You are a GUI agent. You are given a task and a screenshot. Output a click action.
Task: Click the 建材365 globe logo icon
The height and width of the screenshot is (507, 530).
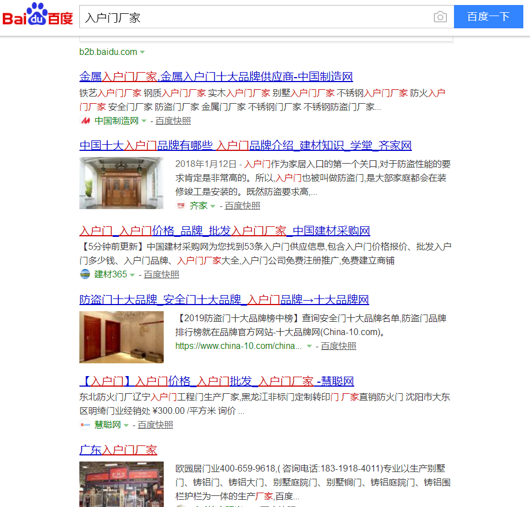pyautogui.click(x=85, y=274)
